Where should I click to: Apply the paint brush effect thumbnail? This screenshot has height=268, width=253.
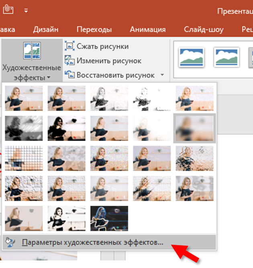pos(109,128)
